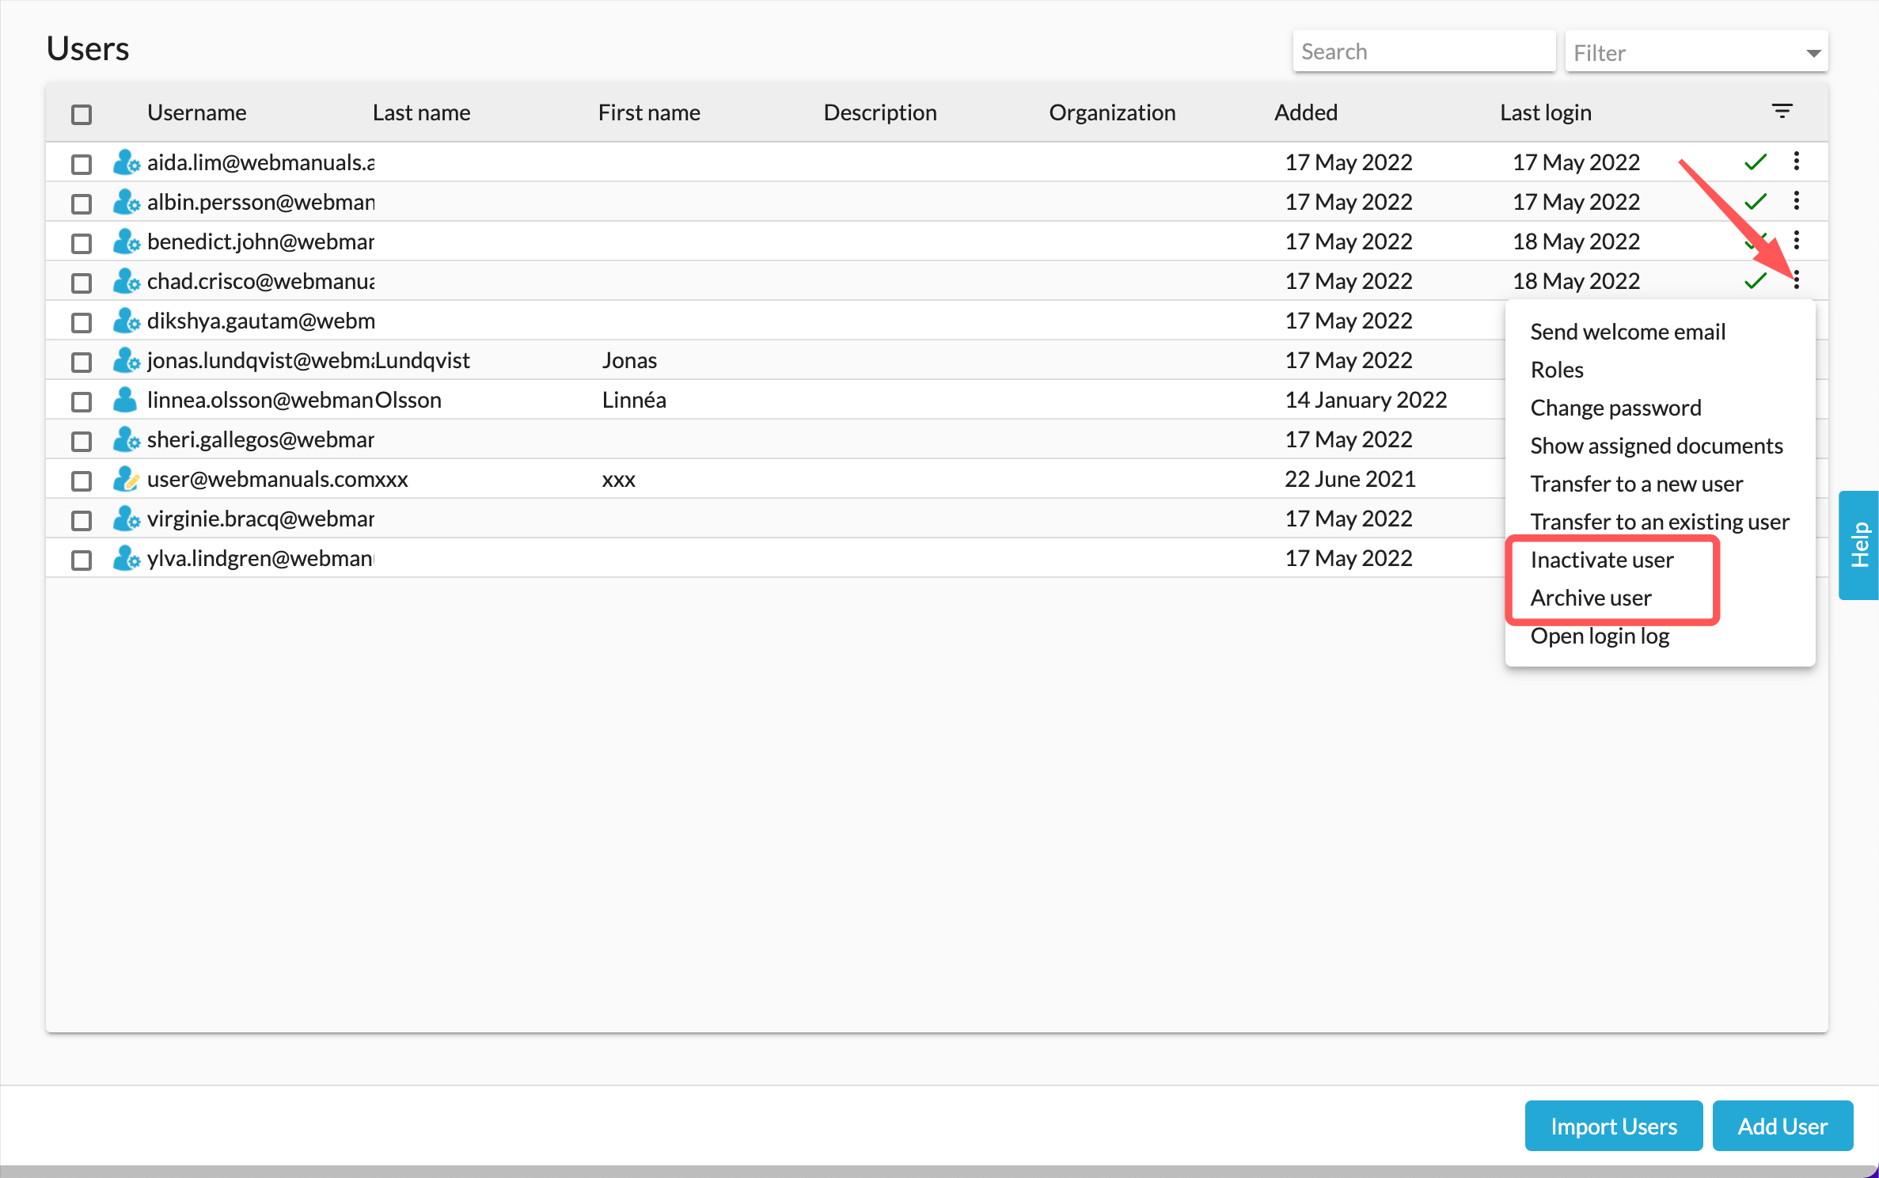Sort by Added column header

(x=1305, y=112)
